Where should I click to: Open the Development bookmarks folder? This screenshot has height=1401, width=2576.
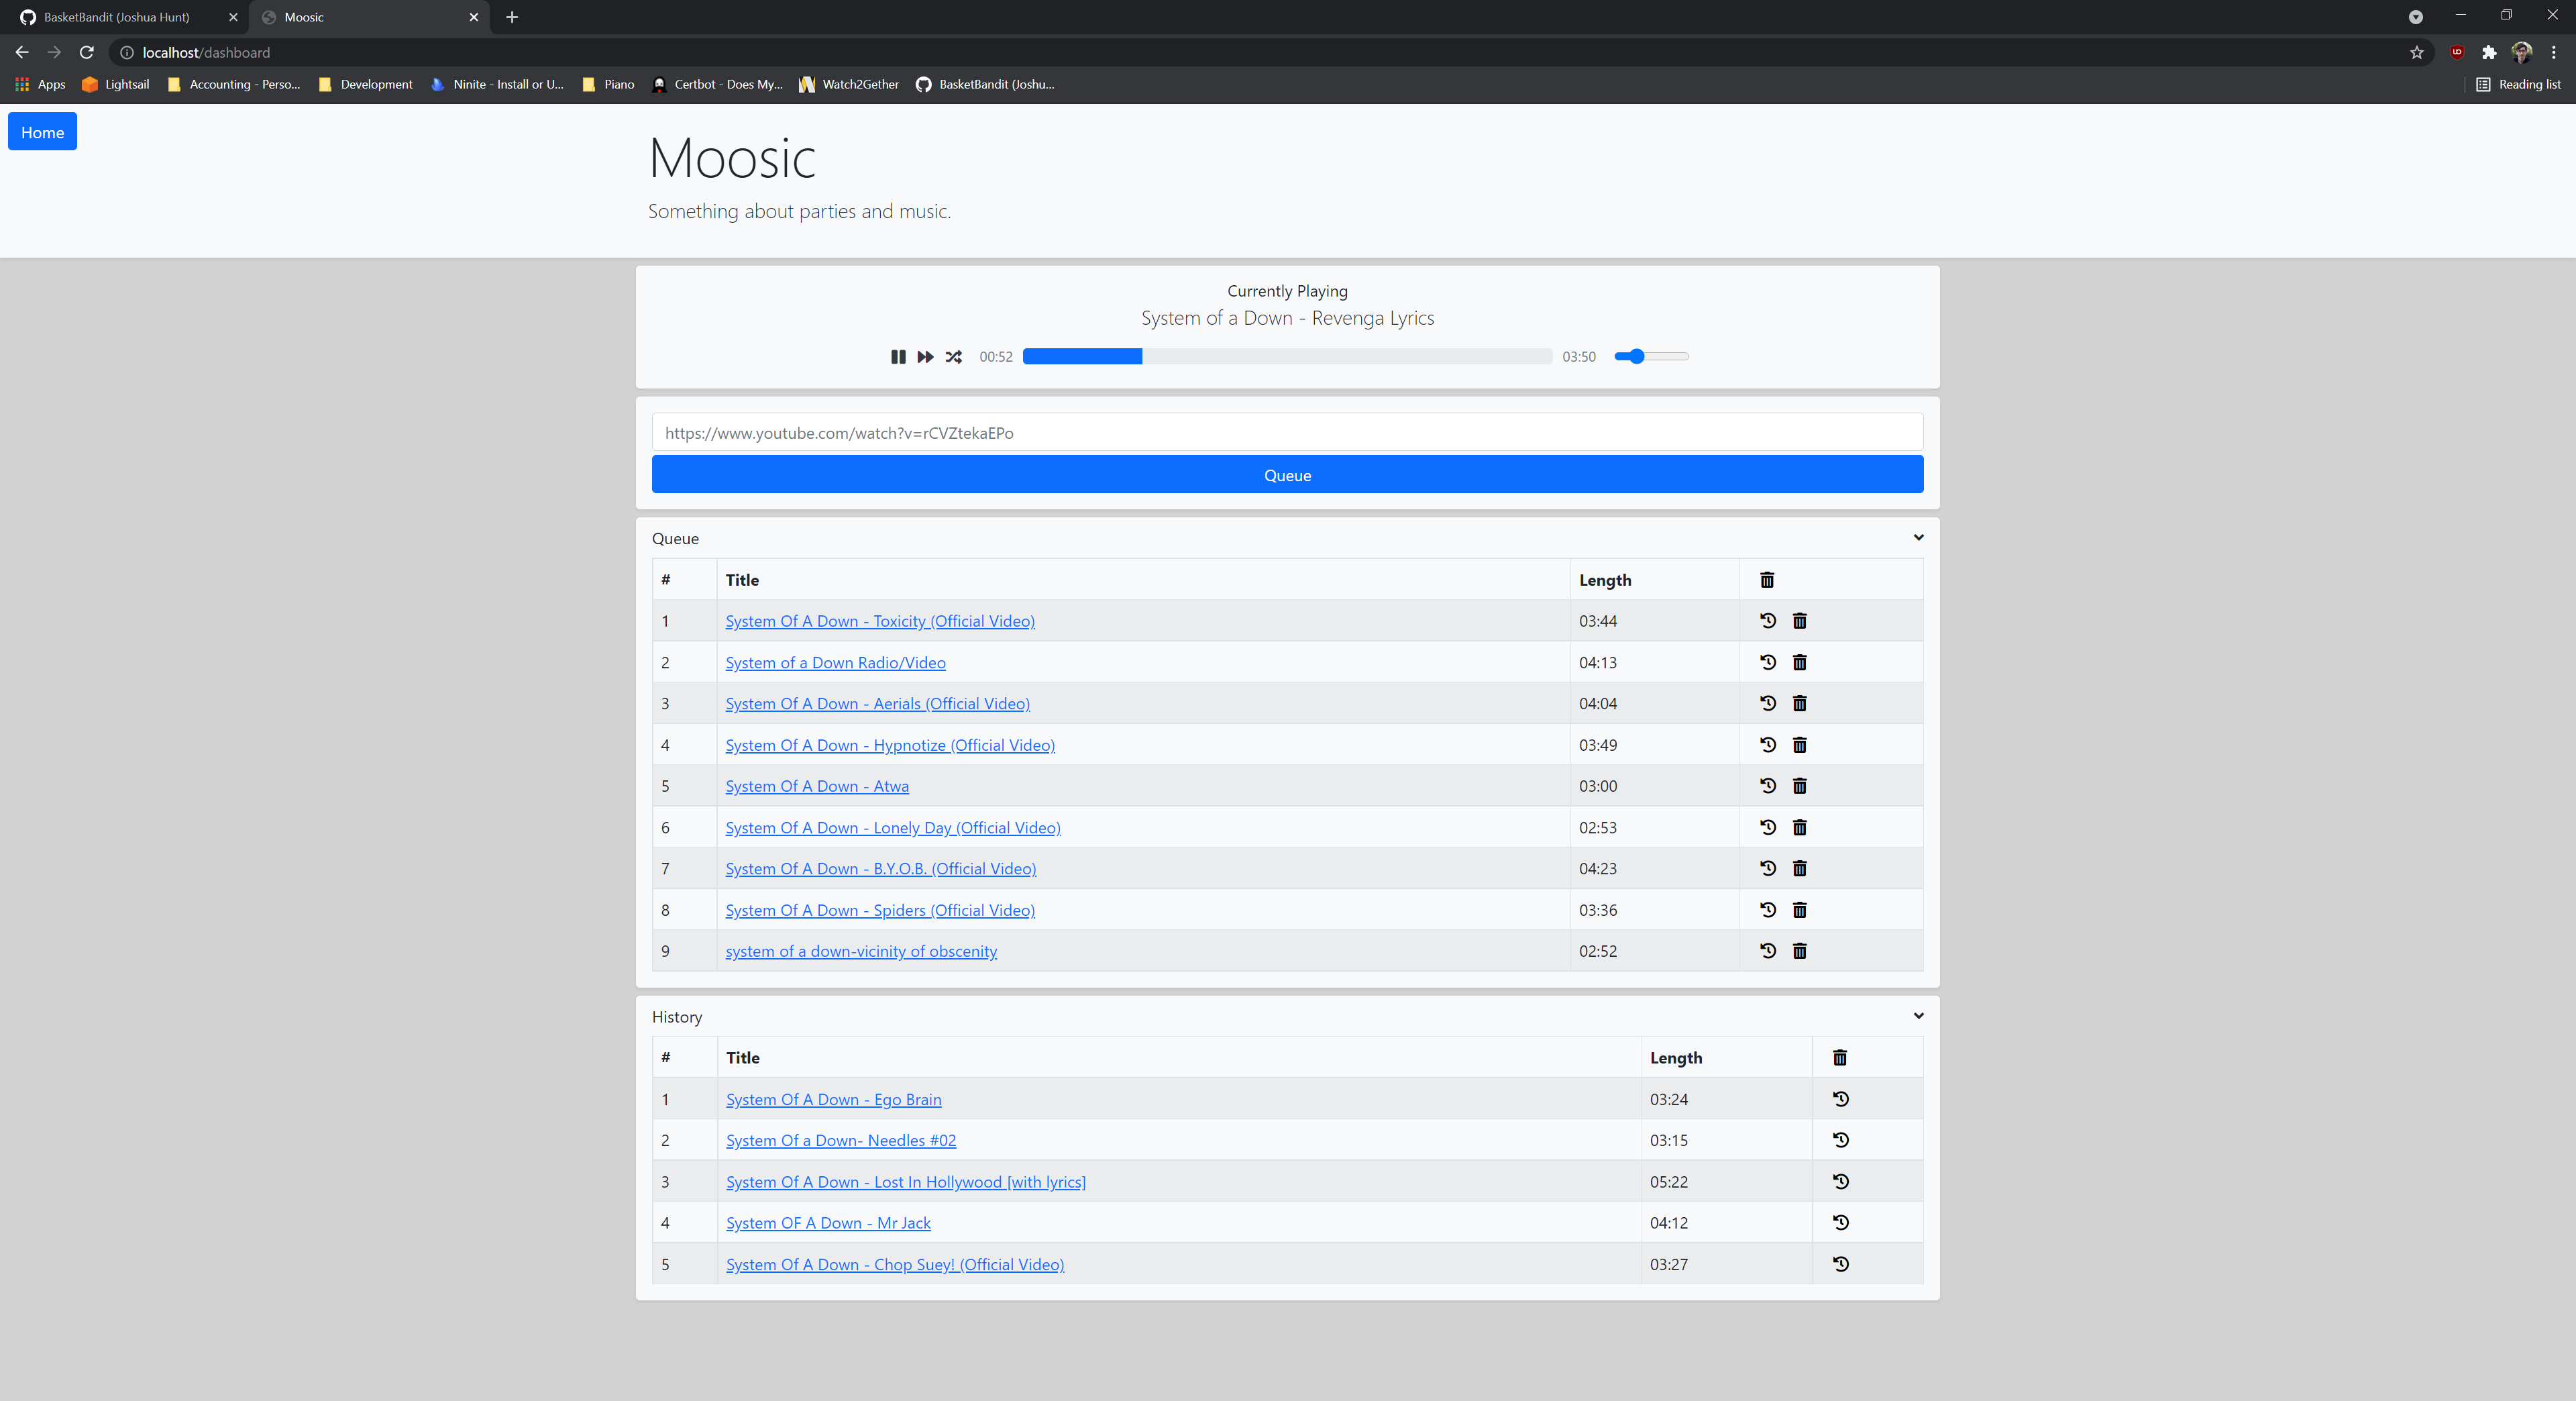(x=365, y=84)
